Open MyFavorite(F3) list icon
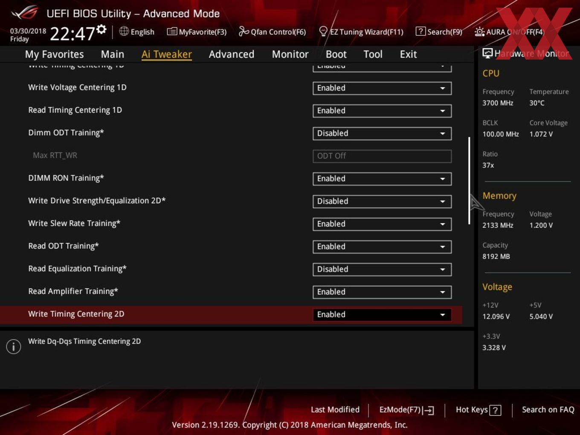 [x=172, y=31]
